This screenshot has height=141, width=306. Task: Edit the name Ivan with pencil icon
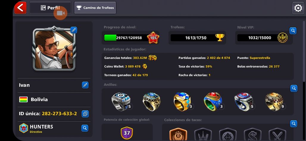(x=85, y=85)
